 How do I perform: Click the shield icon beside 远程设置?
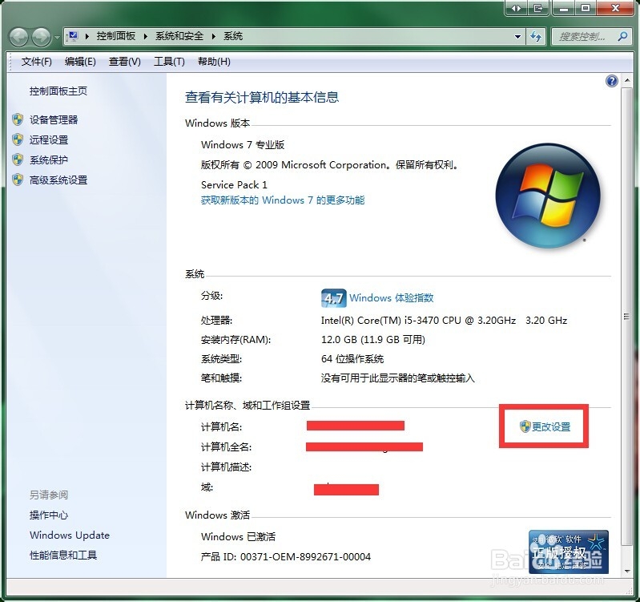(18, 139)
